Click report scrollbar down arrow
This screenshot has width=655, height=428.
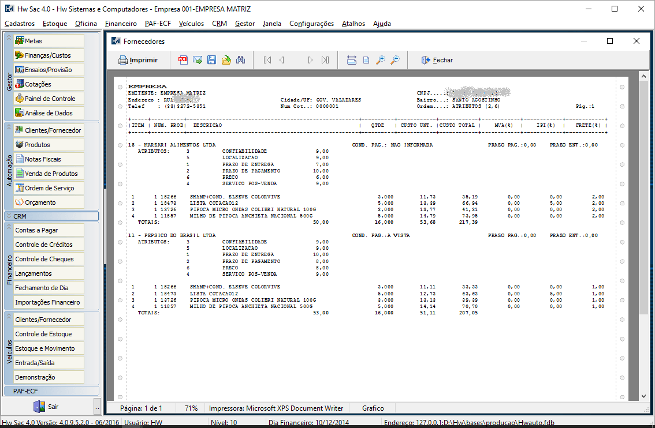643,396
